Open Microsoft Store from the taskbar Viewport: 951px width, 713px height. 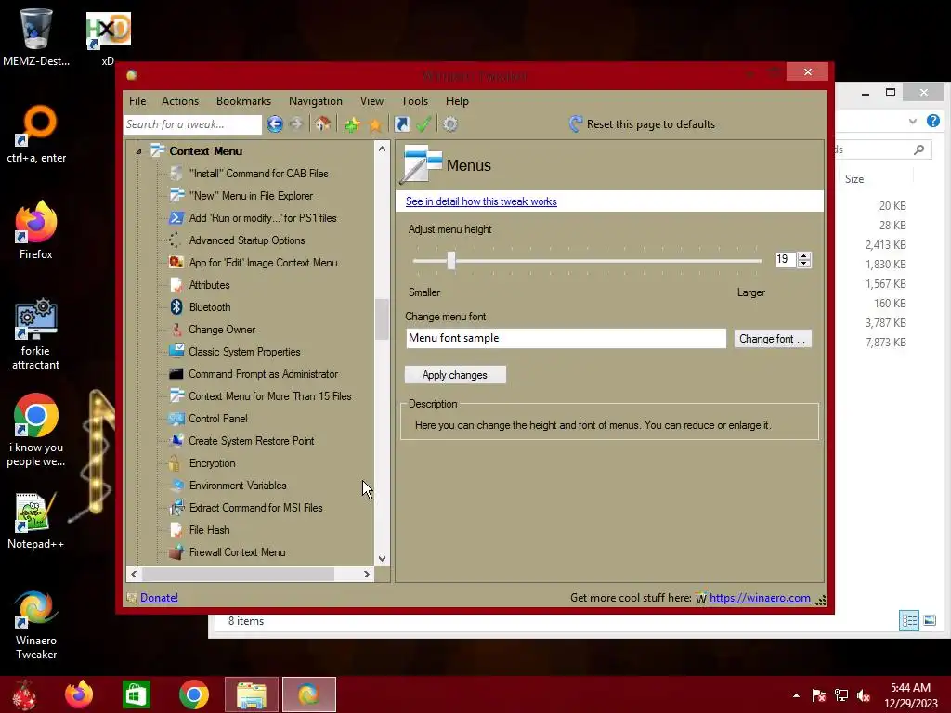pos(137,694)
